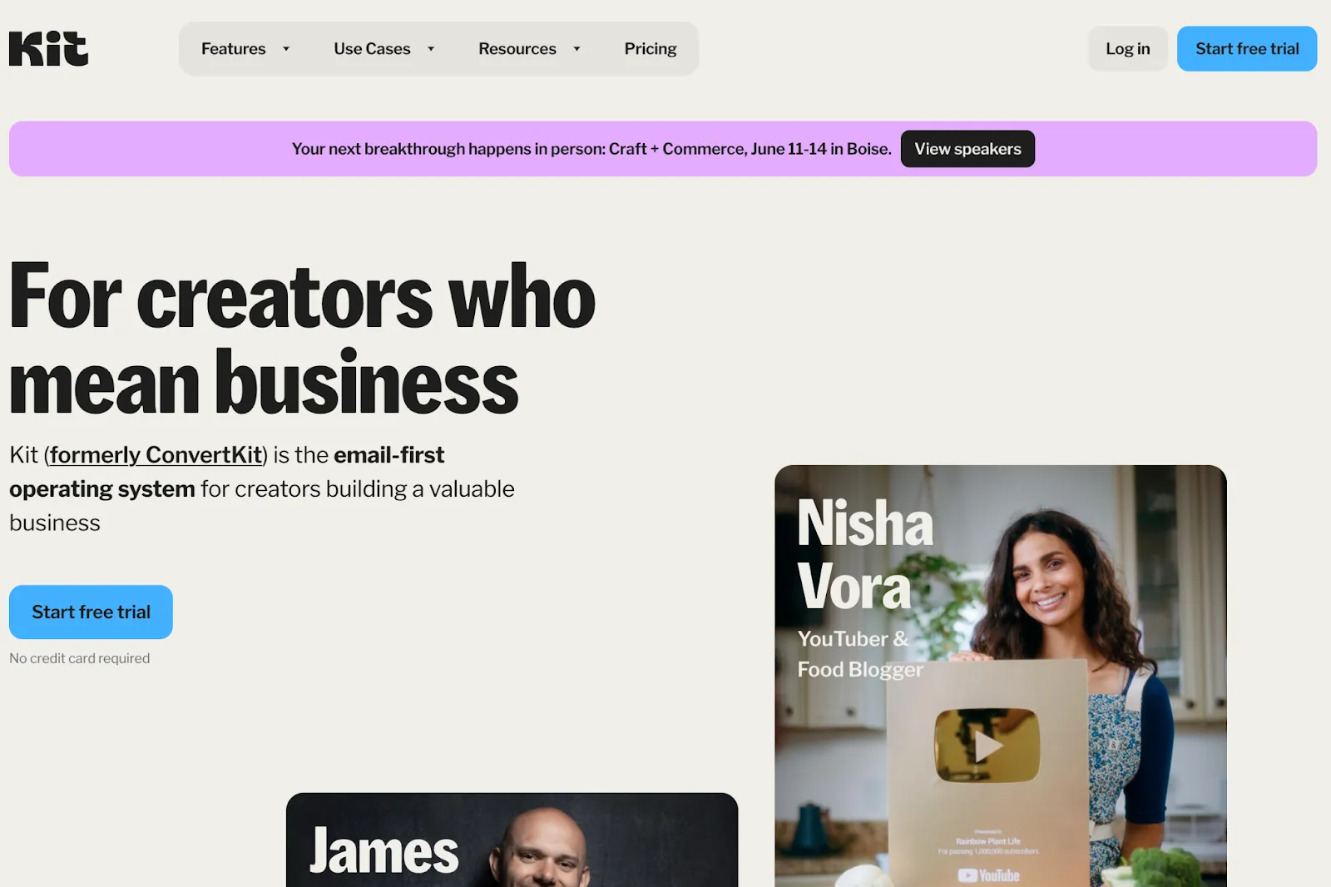Click the hero Start free trial button
This screenshot has height=887, width=1331.
[91, 612]
